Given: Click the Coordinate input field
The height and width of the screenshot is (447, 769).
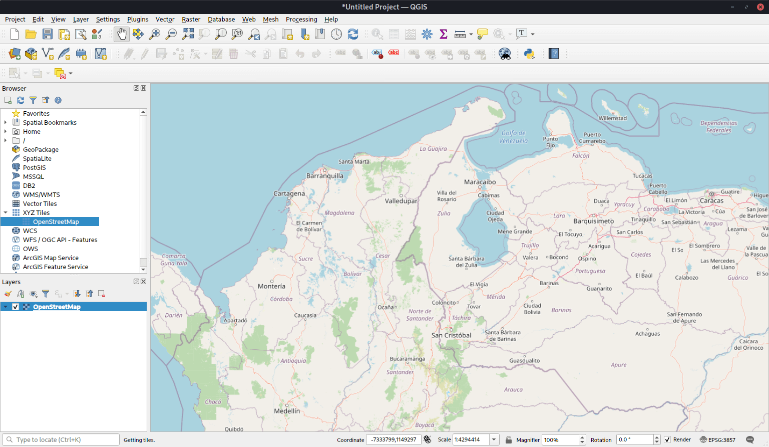Looking at the screenshot, I should click(394, 439).
